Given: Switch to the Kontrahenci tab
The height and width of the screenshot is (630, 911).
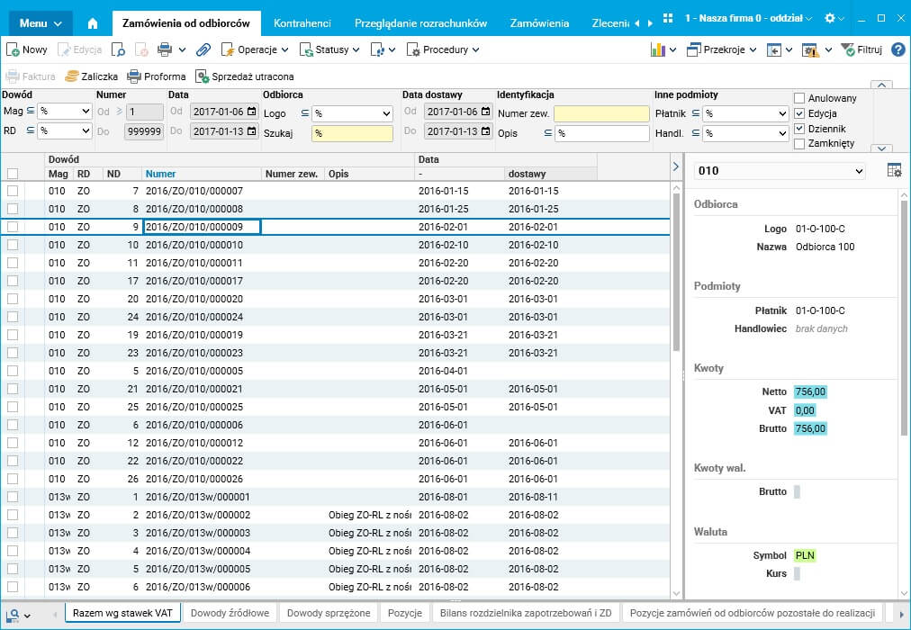Looking at the screenshot, I should click(302, 23).
